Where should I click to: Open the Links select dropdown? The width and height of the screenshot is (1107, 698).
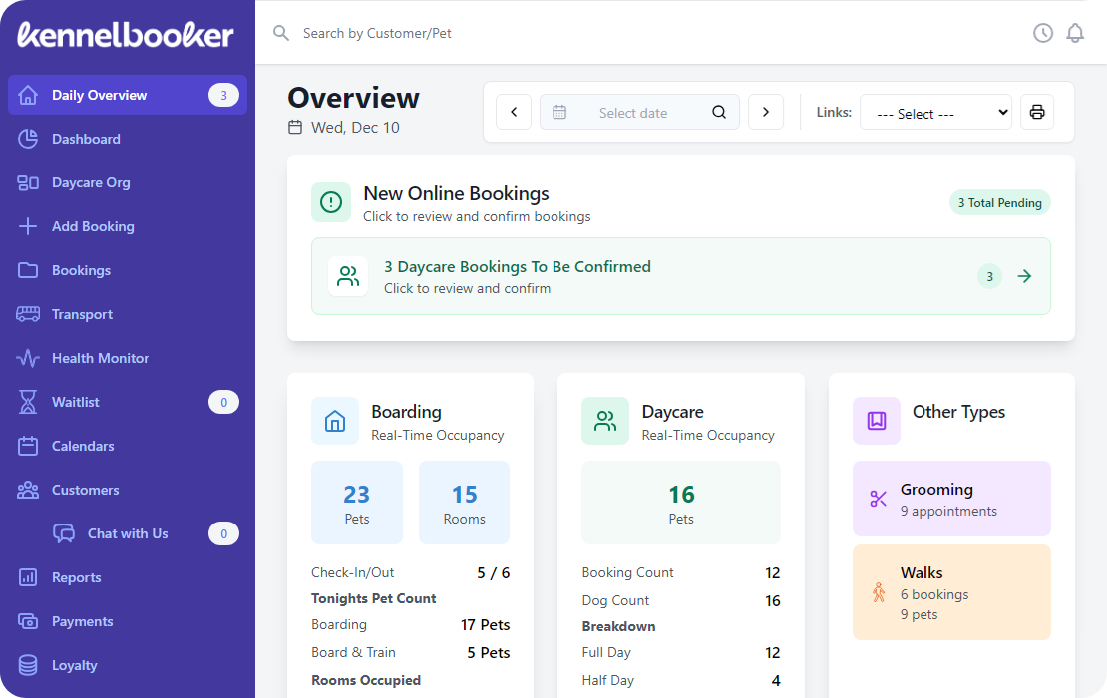[935, 113]
